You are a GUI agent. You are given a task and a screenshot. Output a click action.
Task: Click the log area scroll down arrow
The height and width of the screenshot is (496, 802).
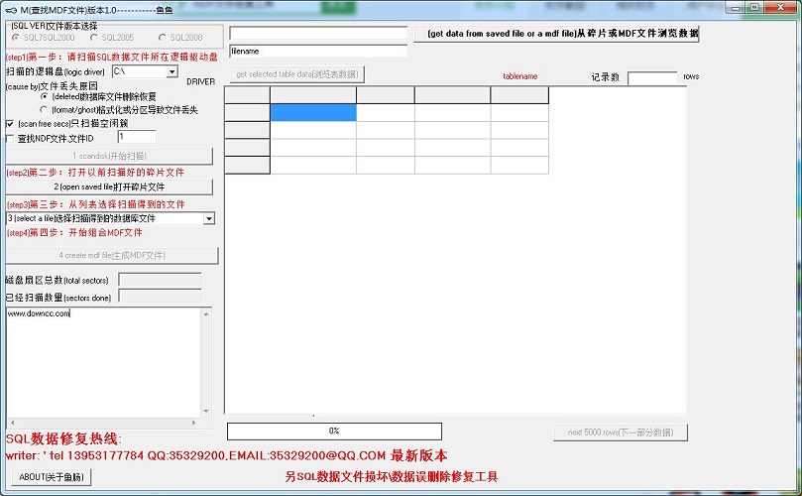click(x=206, y=411)
